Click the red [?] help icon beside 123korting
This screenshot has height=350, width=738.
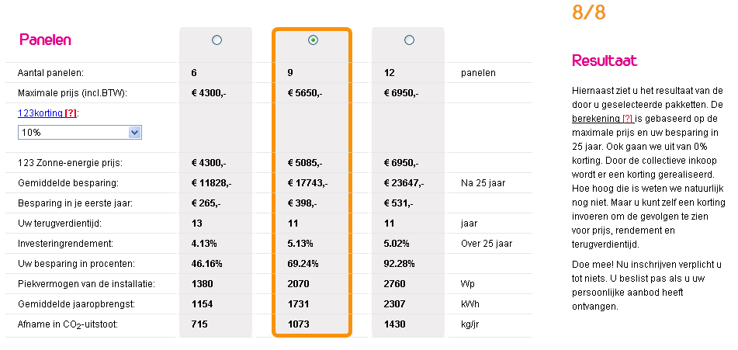(70, 113)
